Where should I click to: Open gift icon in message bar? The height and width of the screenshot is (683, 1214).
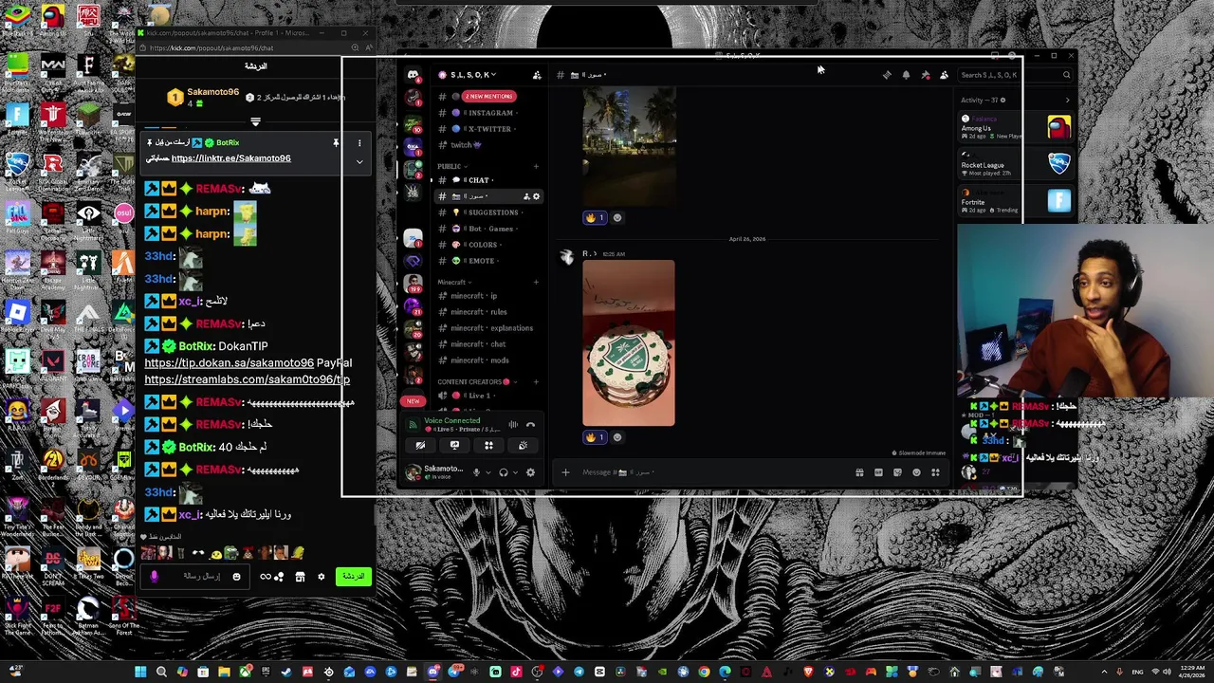[x=859, y=472]
